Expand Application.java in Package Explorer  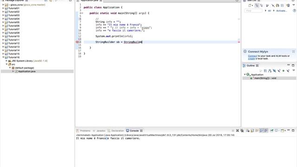13,71
